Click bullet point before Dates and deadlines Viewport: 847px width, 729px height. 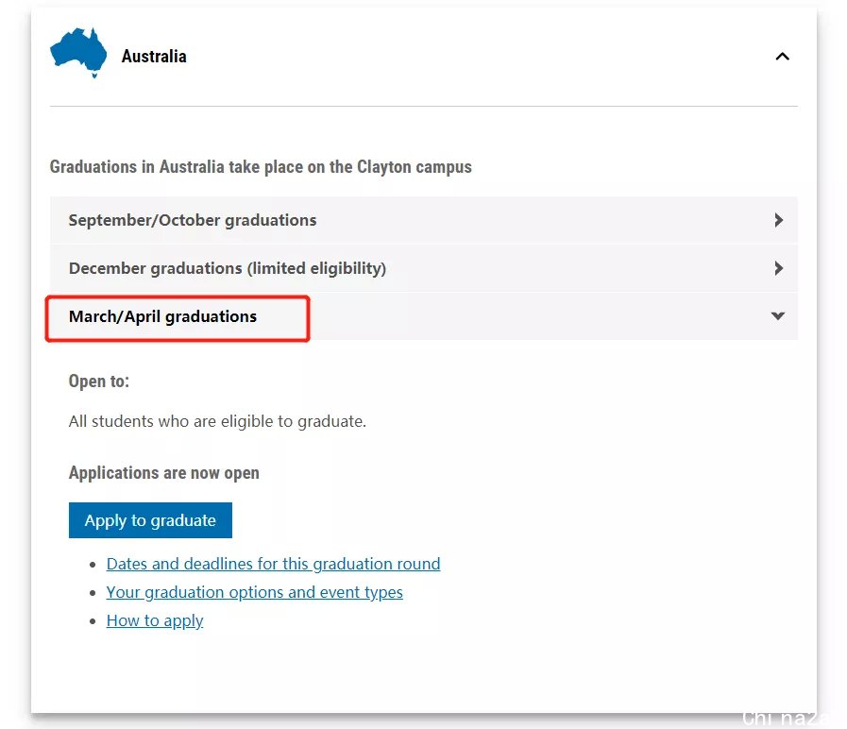coord(93,565)
